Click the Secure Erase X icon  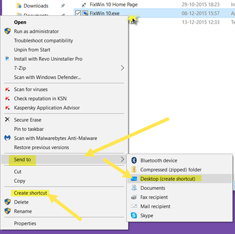pyautogui.click(x=7, y=119)
